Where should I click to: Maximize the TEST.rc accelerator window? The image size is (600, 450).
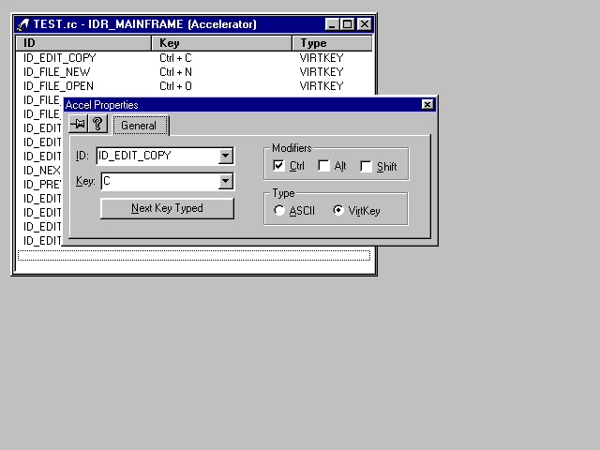[348, 24]
